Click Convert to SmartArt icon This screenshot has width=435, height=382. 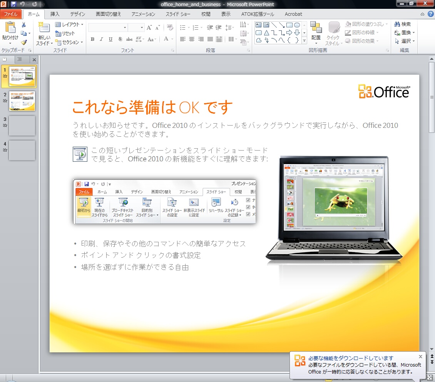(x=244, y=42)
